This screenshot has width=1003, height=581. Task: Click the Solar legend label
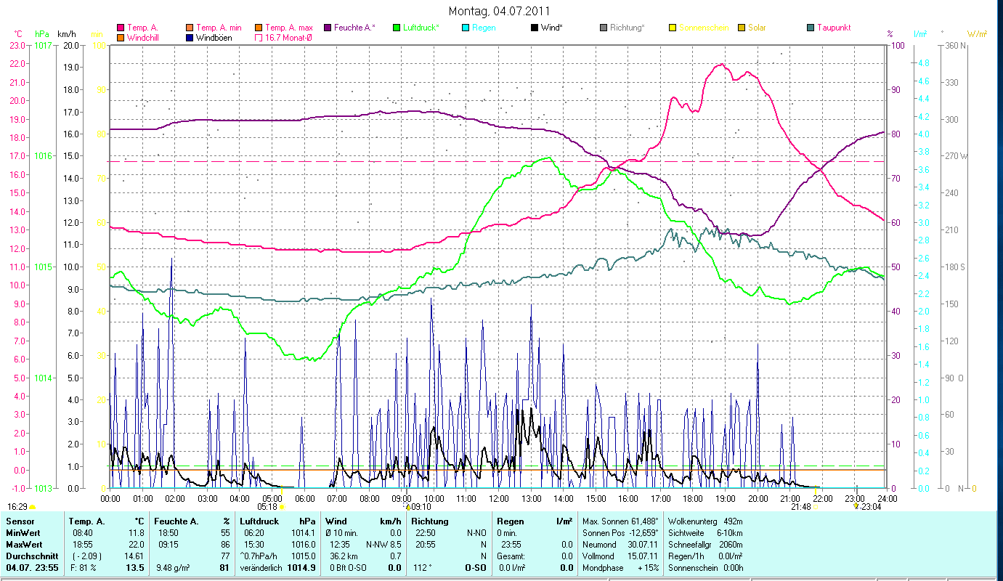[755, 28]
